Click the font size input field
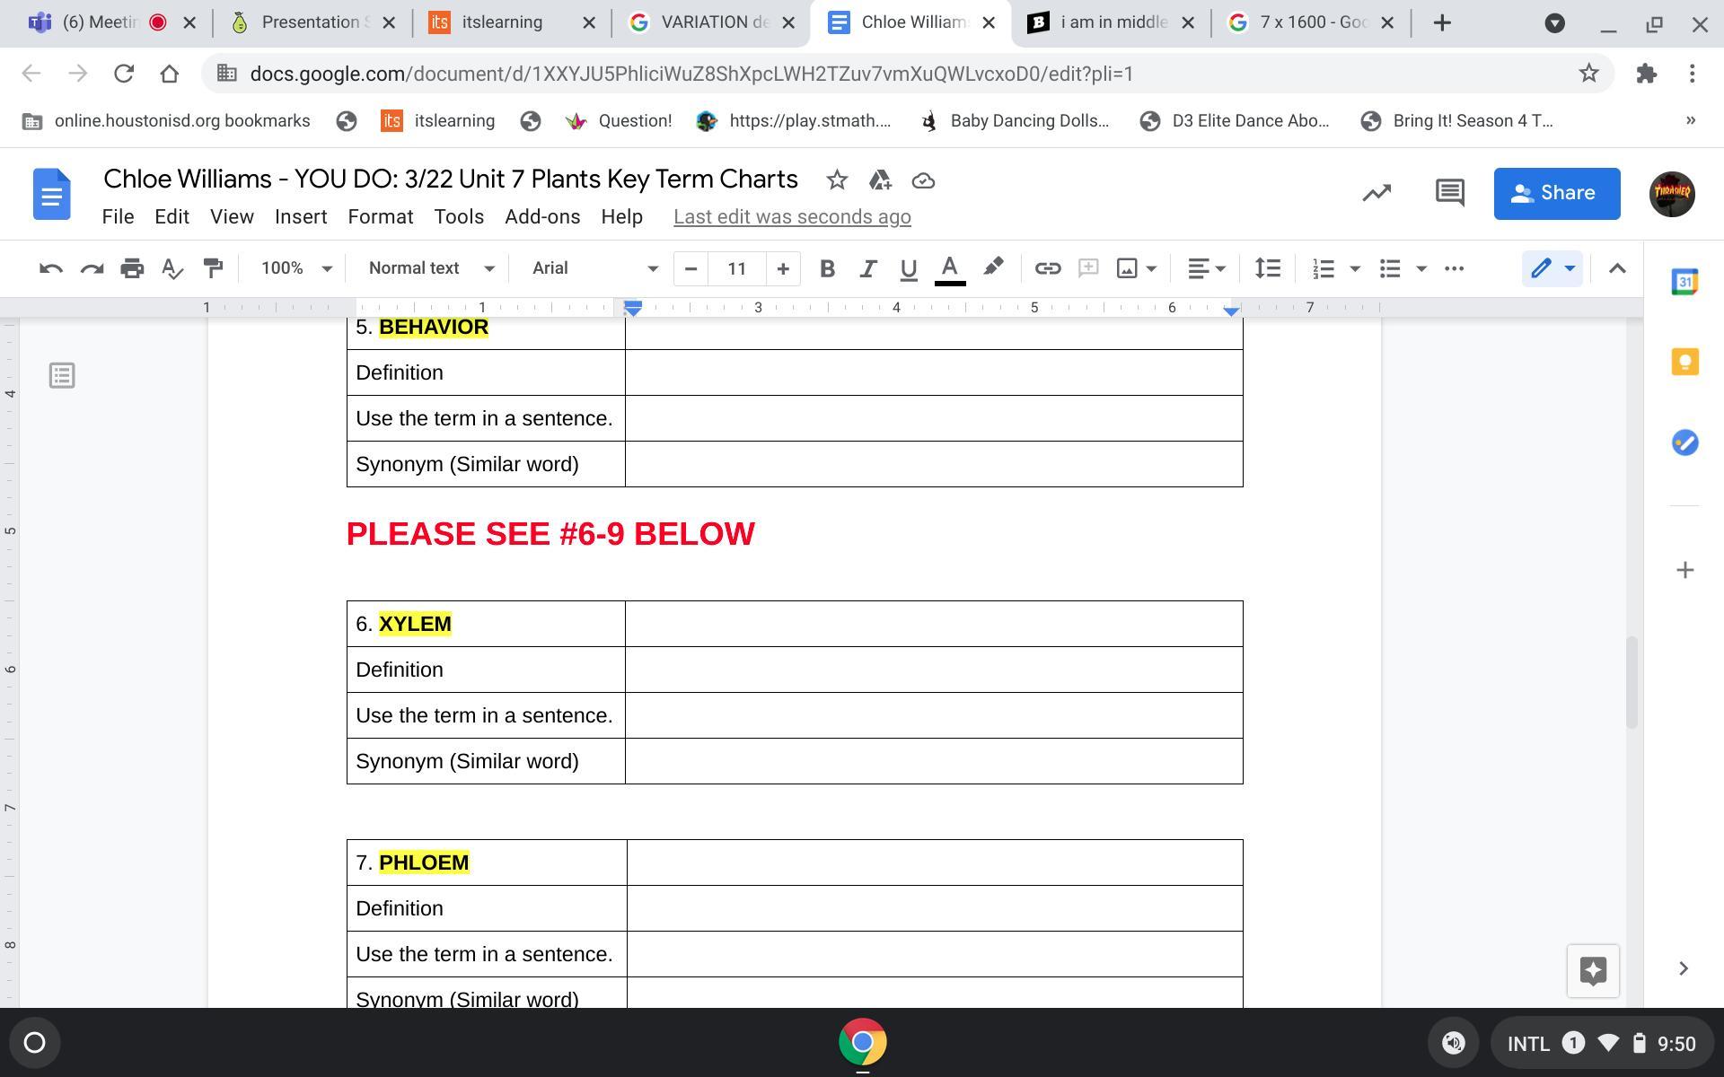The width and height of the screenshot is (1724, 1077). point(736,268)
